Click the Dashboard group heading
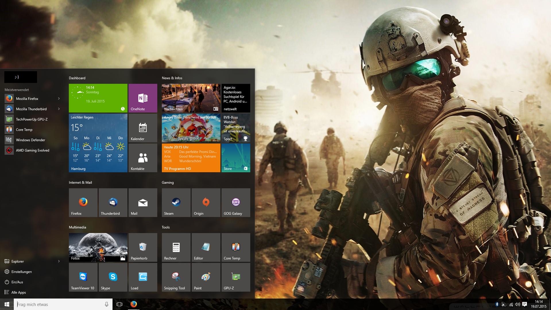 point(77,78)
